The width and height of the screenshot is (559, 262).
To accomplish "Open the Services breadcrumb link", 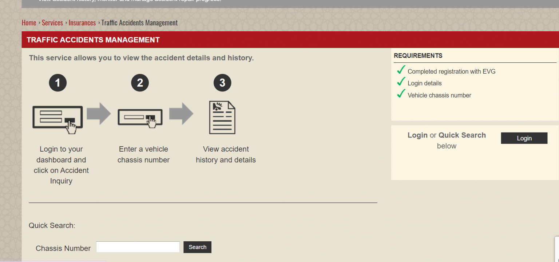I will (52, 22).
